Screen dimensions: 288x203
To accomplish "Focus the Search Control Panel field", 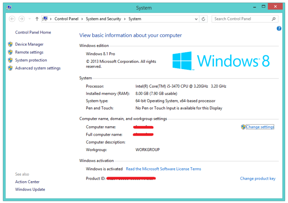I will (x=245, y=19).
